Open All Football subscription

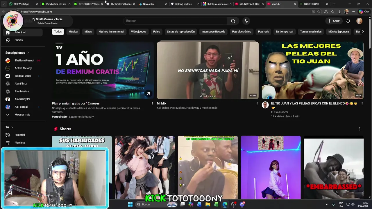[22, 107]
